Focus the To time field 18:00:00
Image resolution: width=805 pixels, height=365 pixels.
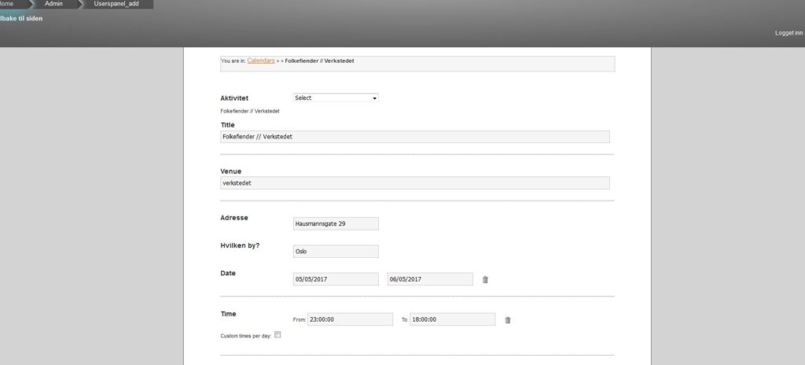(452, 319)
